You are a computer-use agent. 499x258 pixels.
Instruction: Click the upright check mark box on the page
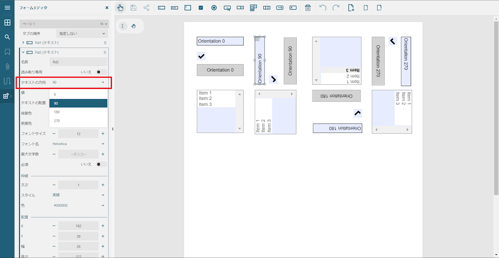pyautogui.click(x=201, y=56)
